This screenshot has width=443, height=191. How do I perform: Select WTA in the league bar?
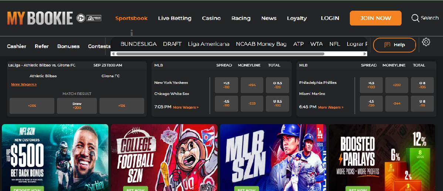[x=317, y=44]
